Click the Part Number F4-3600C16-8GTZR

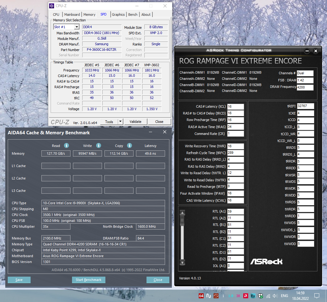102,50
